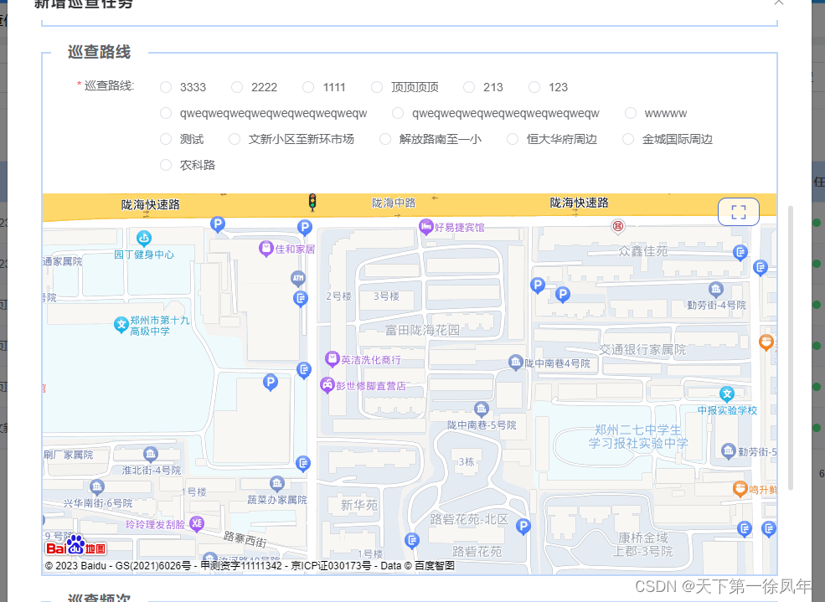Select the 测试 patrol route
The height and width of the screenshot is (602, 825).
tap(165, 139)
